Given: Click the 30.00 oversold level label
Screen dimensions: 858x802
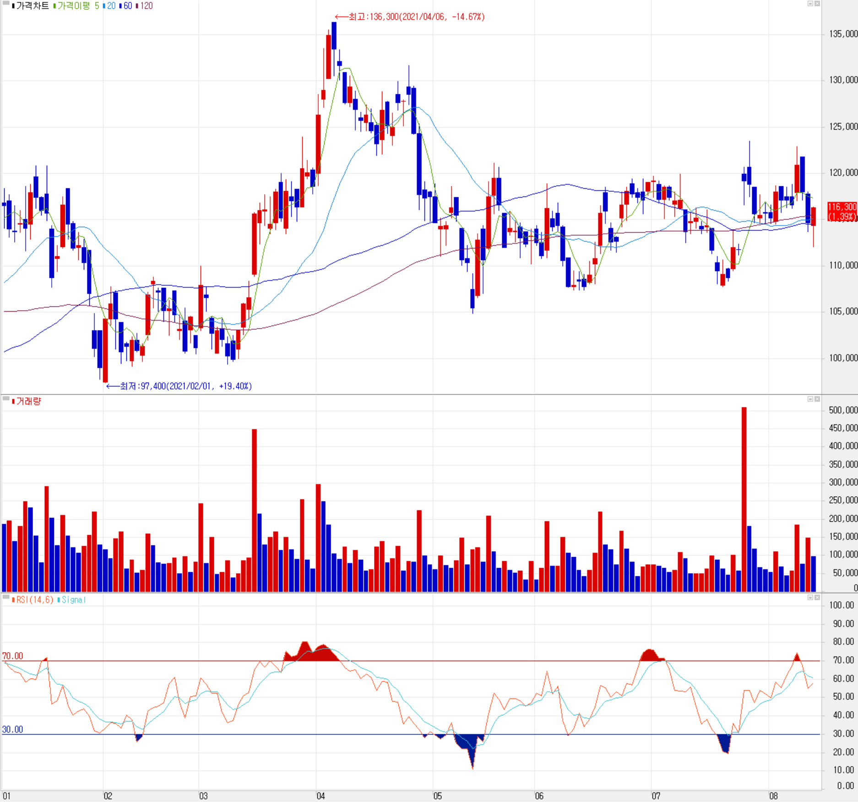Looking at the screenshot, I should tap(12, 730).
